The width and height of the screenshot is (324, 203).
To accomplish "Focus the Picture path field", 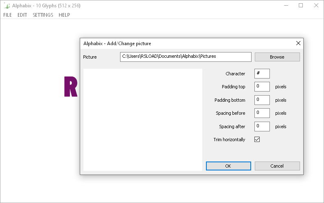I will [186, 57].
